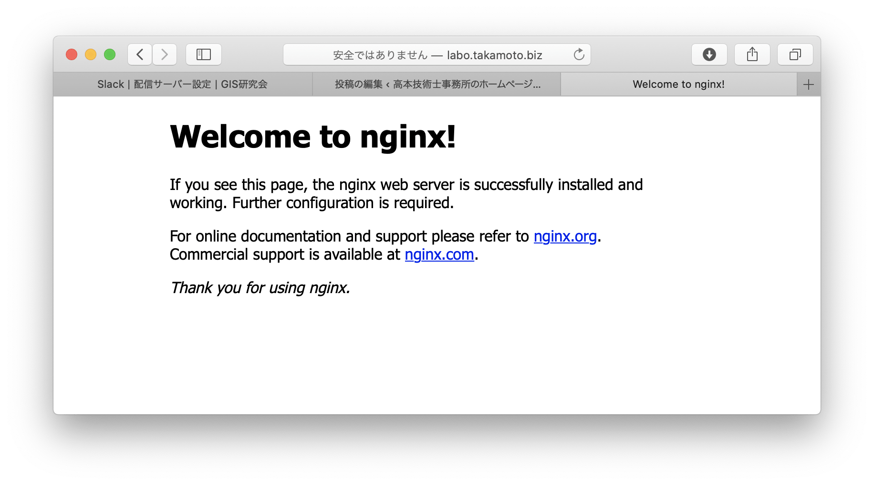Click the 安全ではありません warning text
This screenshot has width=874, height=485.
[380, 55]
